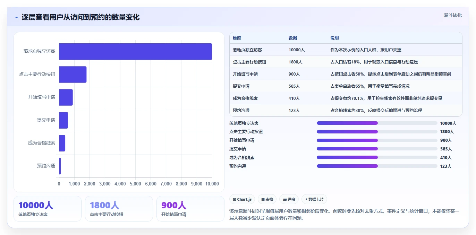The height and width of the screenshot is (235, 476).
Task: Click the 提交申请 progress bar
Action: point(377,149)
